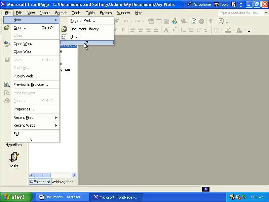Expand the full File menu chevron

pos(31,139)
